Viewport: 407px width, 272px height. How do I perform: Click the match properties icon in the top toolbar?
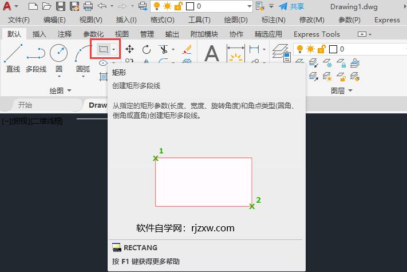(260, 6)
